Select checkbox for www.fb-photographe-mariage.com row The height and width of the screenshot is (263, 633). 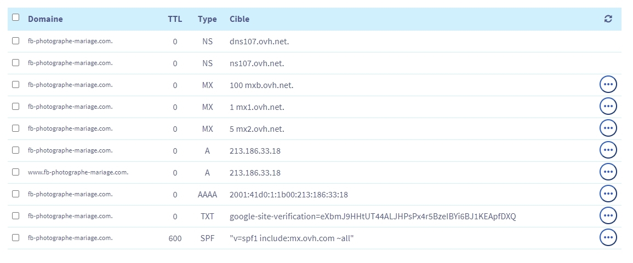click(15, 172)
